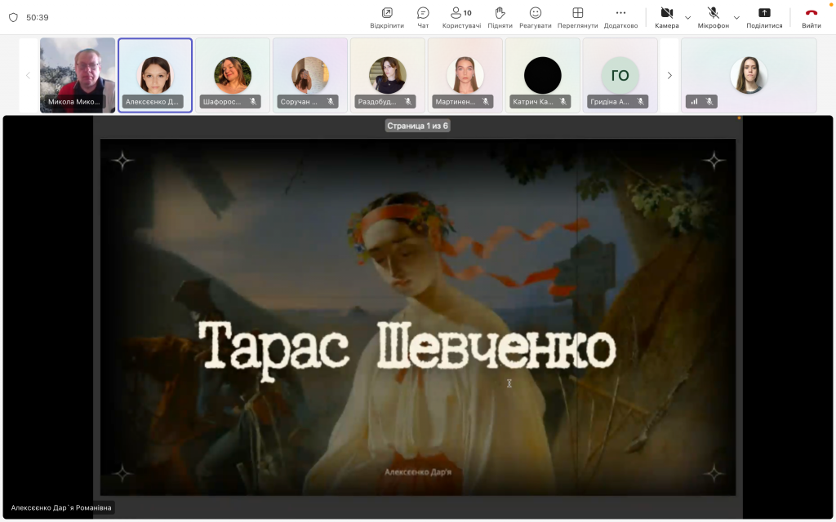Leave the meeting with Вийти
Image resolution: width=836 pixels, height=522 pixels.
pos(812,16)
